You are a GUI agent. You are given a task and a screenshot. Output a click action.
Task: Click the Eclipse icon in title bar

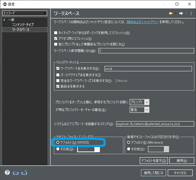tap(5, 4)
